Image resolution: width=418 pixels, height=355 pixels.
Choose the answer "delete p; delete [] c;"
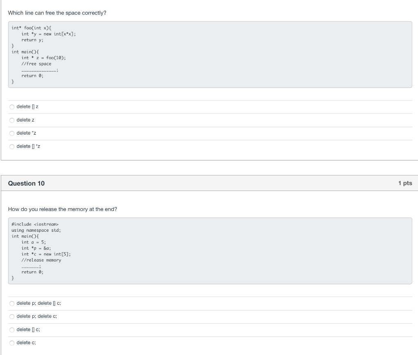(x=12, y=303)
